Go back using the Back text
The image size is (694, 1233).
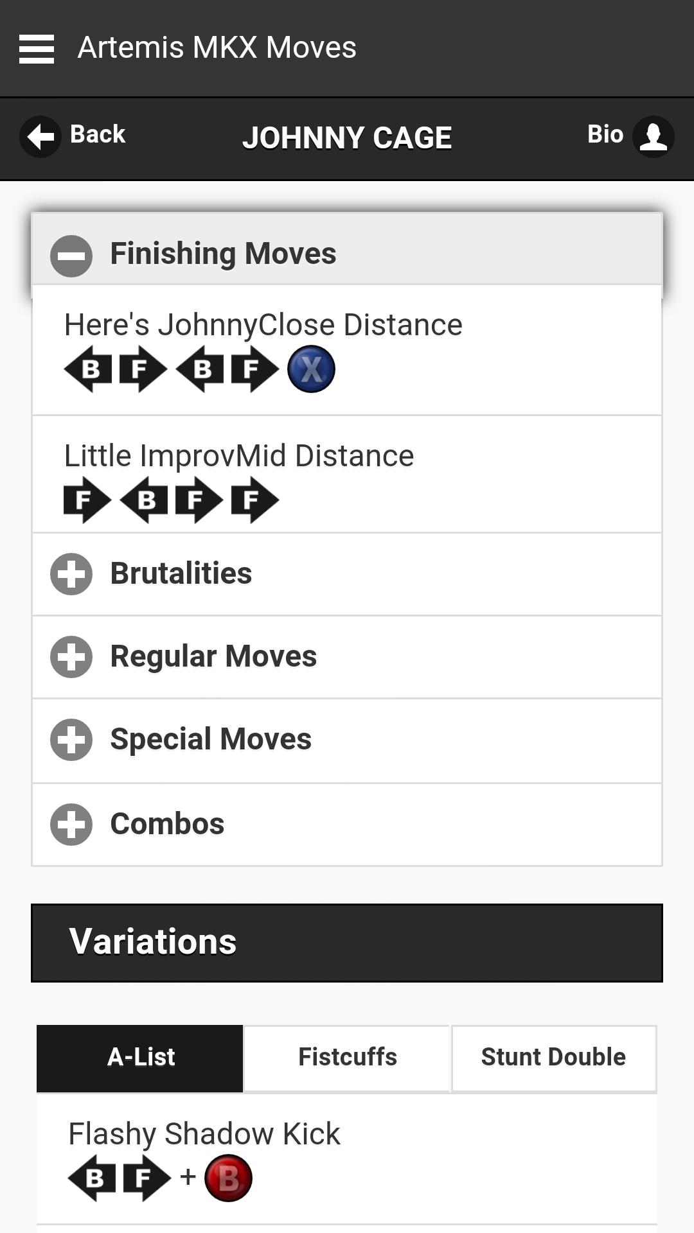click(98, 134)
